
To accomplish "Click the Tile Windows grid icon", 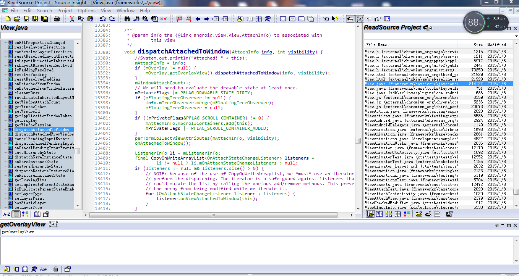I will (x=283, y=19).
